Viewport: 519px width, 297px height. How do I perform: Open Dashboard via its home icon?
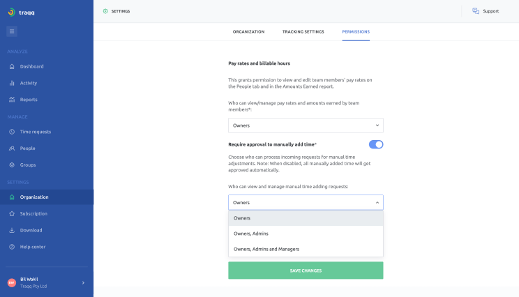click(12, 66)
